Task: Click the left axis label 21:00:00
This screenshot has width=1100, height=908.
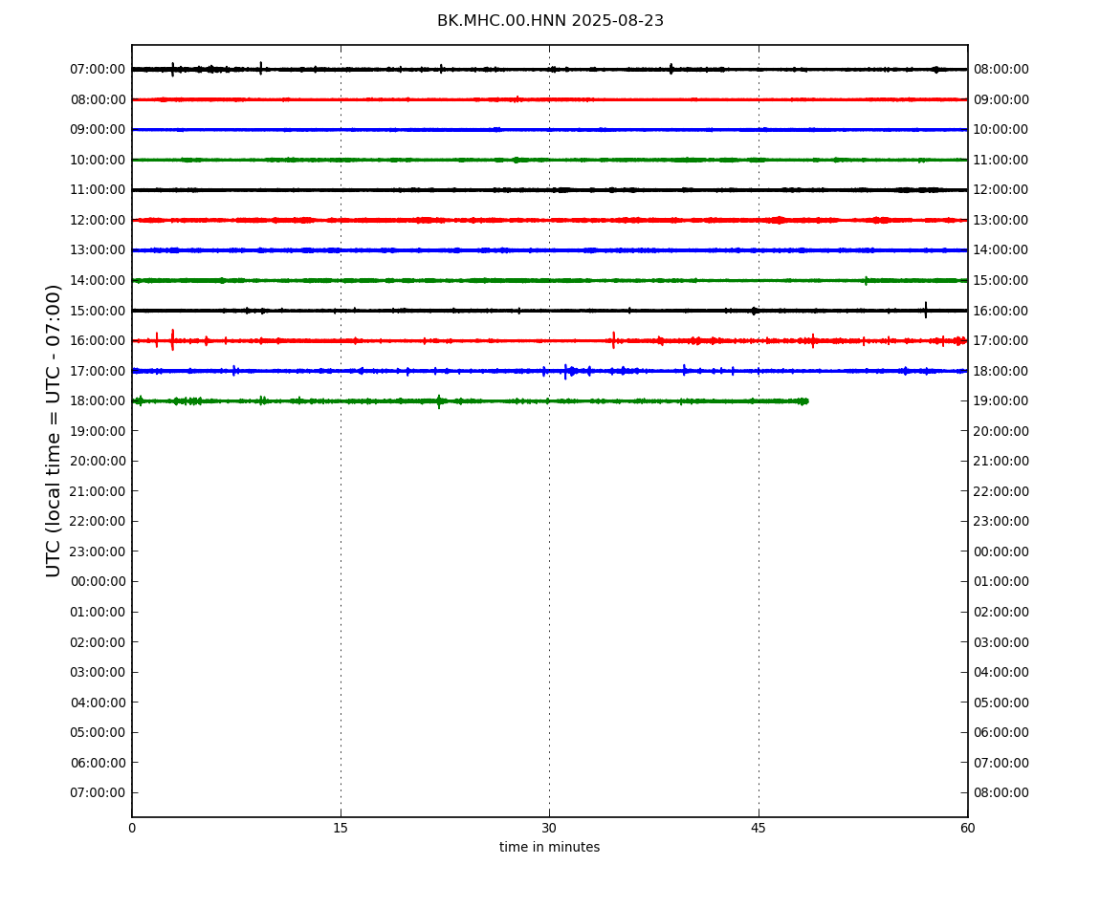Action: [98, 491]
